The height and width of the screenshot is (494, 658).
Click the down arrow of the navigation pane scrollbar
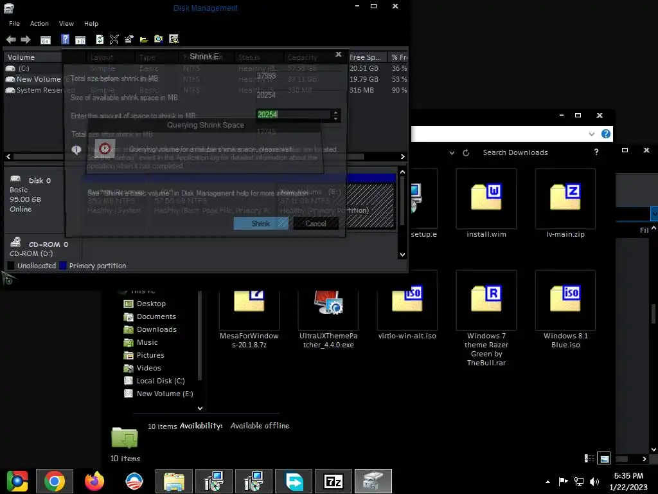tap(200, 408)
